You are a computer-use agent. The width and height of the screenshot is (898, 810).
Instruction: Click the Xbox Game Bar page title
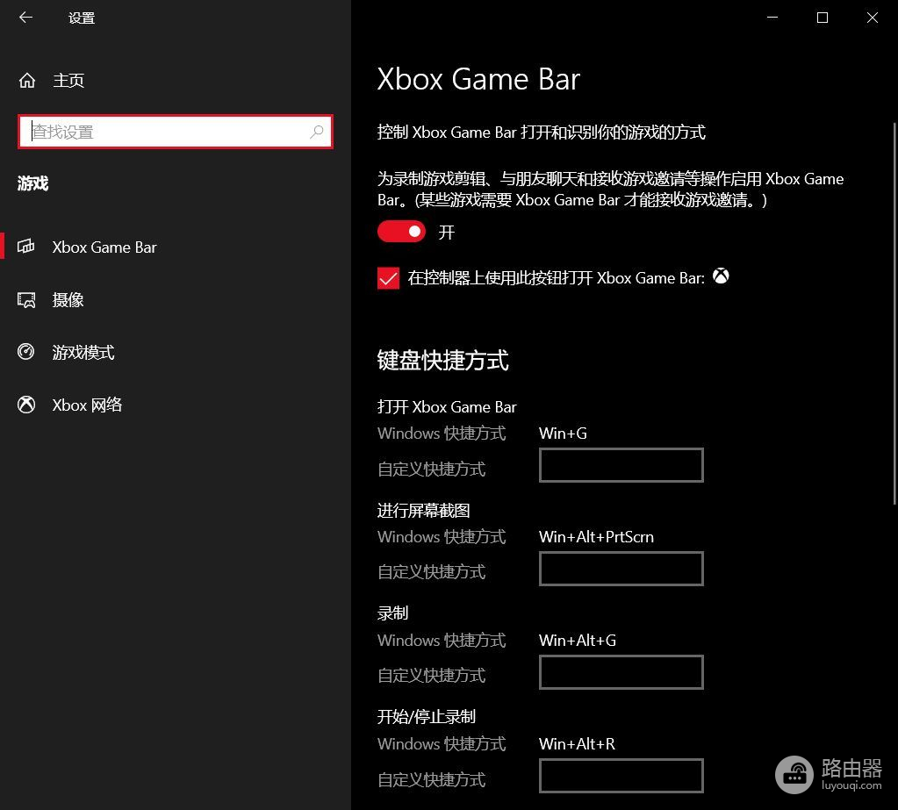click(478, 79)
